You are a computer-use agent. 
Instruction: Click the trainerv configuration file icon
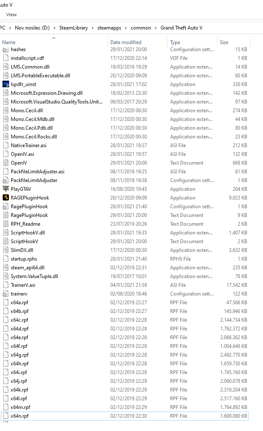pyautogui.click(x=5, y=294)
